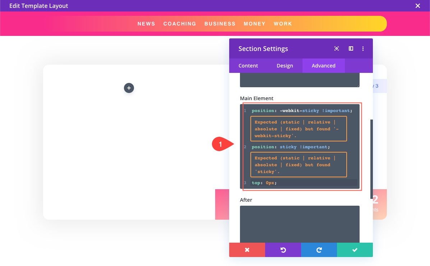Screen dimensions: 430x266
Task: Click into the After CSS field
Action: (300, 224)
